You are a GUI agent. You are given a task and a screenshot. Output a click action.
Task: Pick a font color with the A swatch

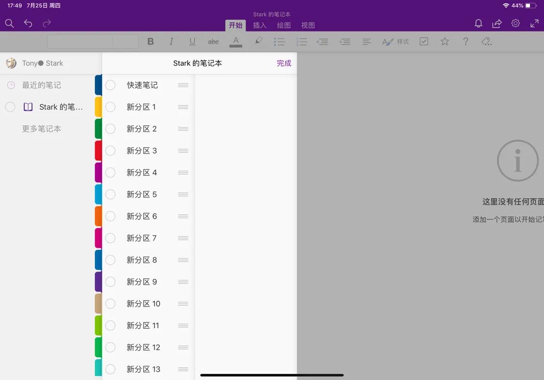click(x=235, y=41)
